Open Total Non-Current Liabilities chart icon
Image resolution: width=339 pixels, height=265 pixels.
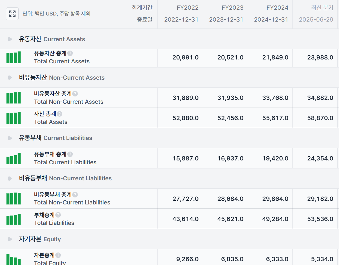14,199
